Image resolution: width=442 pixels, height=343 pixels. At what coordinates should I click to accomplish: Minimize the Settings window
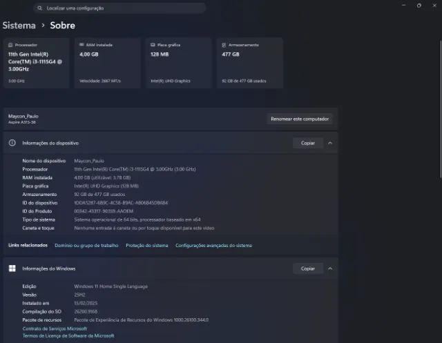click(404, 5)
